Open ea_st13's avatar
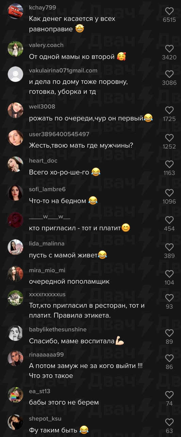This screenshot has height=437, width=181. 15,395
